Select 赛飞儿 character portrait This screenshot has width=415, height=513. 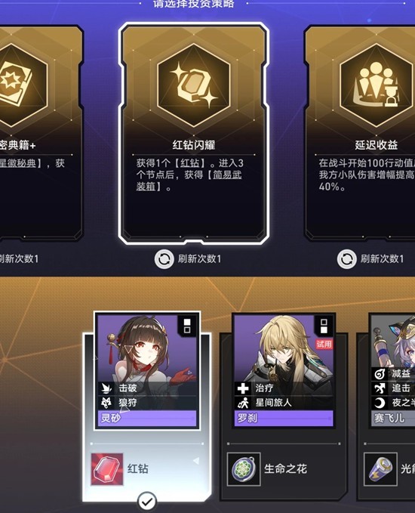(392, 371)
